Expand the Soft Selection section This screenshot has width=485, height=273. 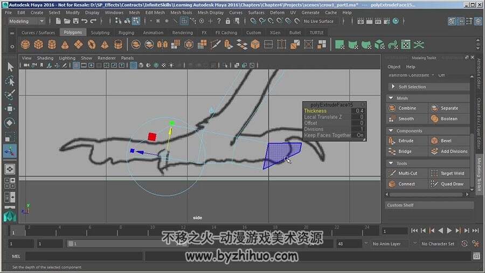(x=428, y=87)
